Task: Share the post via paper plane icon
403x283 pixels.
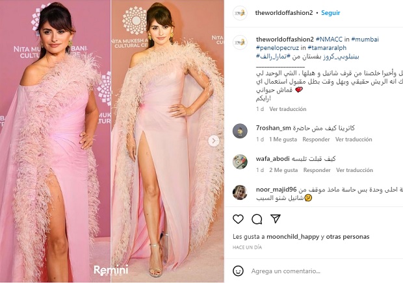Action: click(x=275, y=219)
